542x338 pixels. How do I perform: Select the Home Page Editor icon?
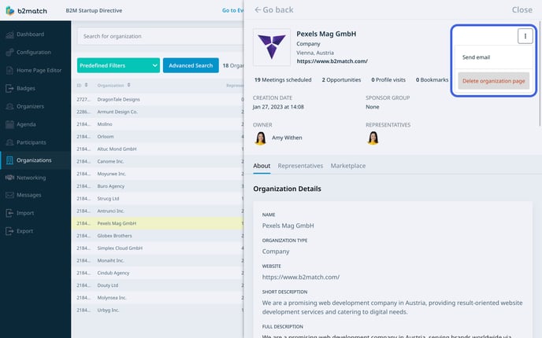point(9,71)
